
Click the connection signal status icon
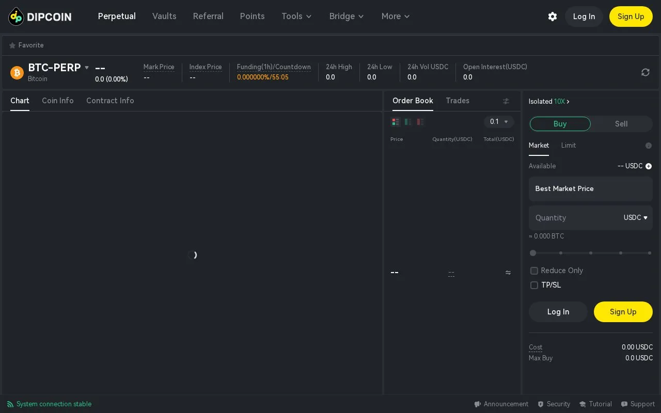click(x=10, y=404)
